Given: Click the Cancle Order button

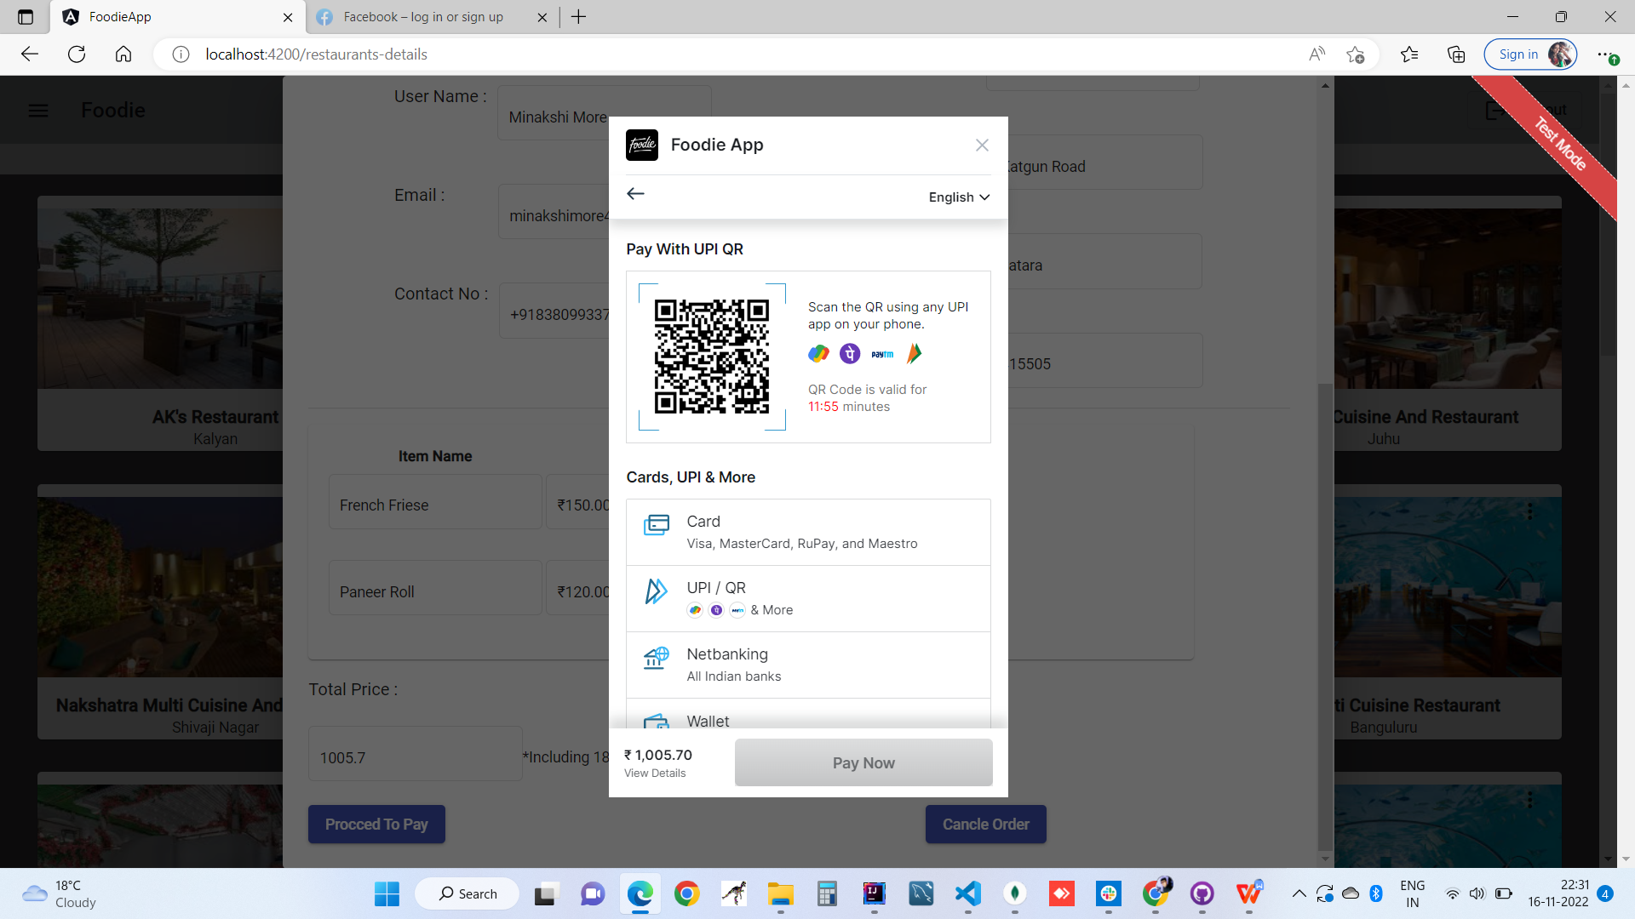Looking at the screenshot, I should (x=985, y=824).
